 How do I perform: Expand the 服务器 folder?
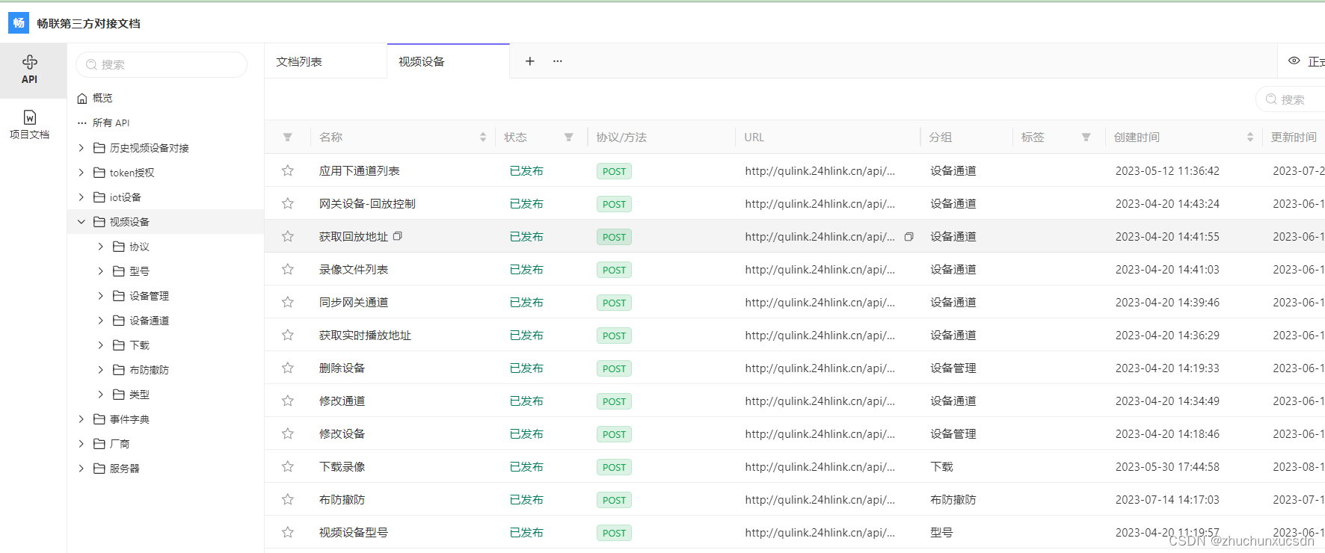click(82, 469)
